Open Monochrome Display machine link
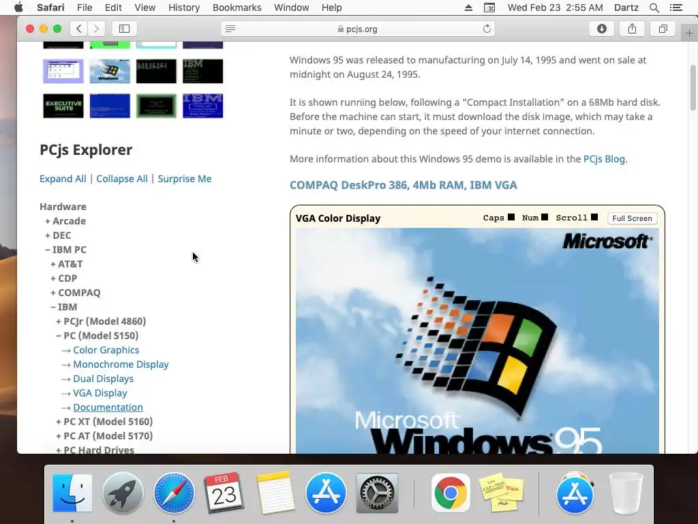 point(121,364)
